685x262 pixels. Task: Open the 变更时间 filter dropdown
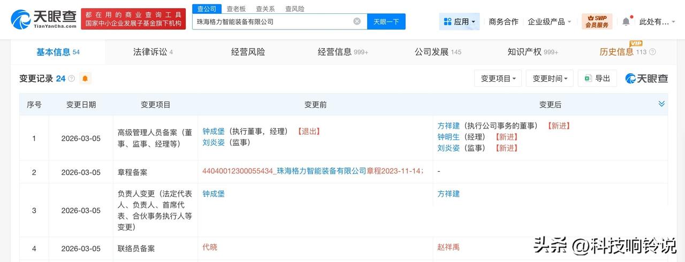pos(550,78)
